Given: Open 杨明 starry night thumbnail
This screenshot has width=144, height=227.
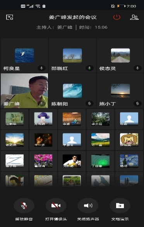Looking at the screenshot, I should (129, 161).
